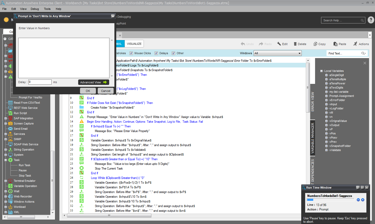Click the Copy toolbar icon
Image resolution: width=375 pixels, height=224 pixels.
point(315,44)
